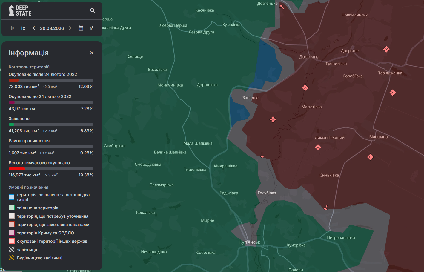Screen dimensions: 424x272
Task: Click the DeepState logo
Action: tap(20, 11)
